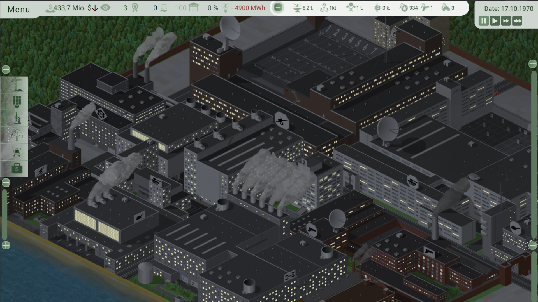
Task: Open the Menu in top bar
Action: click(18, 9)
